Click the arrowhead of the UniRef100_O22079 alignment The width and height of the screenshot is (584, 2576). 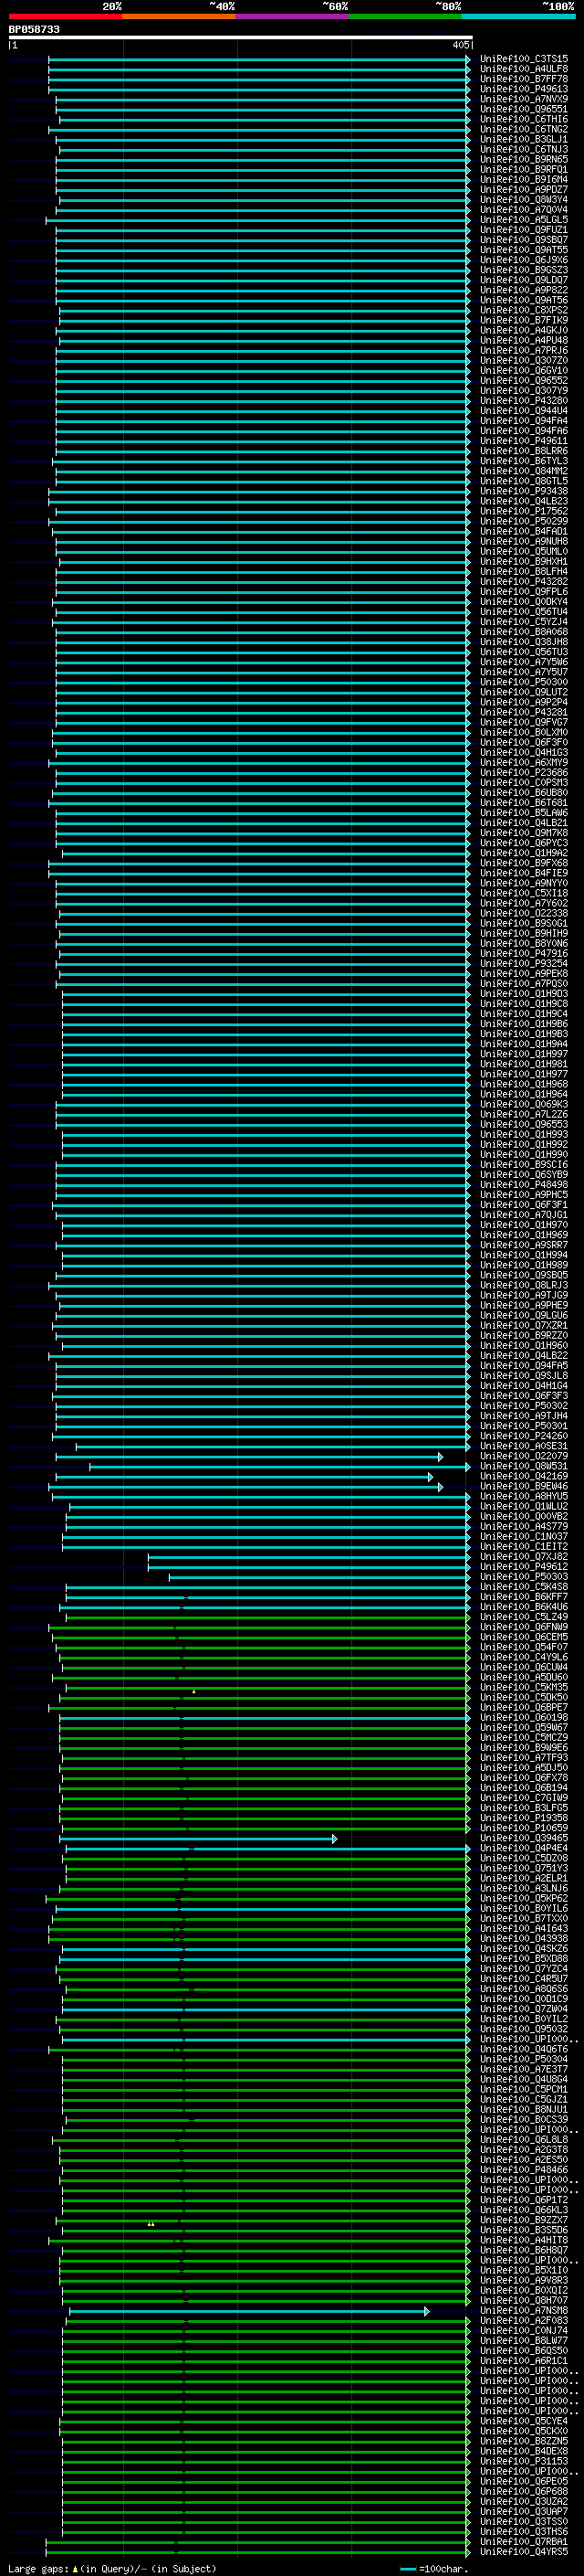pos(440,1457)
